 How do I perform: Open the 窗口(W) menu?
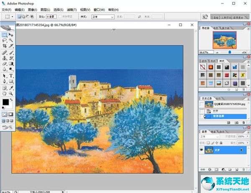[99, 10]
